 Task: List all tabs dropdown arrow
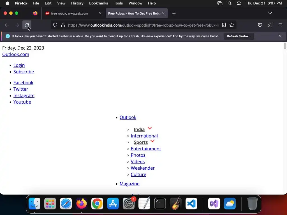point(270,13)
